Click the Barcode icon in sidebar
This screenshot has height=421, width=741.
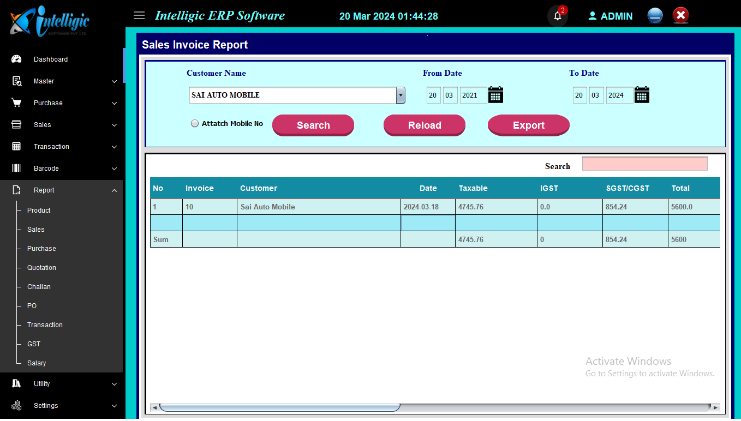pos(16,169)
